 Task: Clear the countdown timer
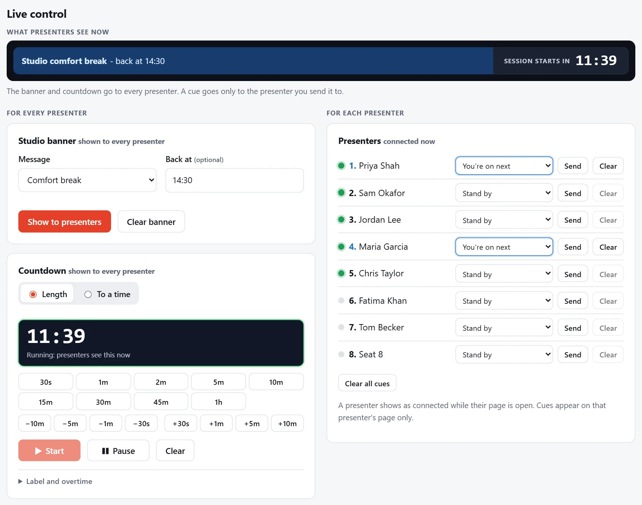[175, 451]
